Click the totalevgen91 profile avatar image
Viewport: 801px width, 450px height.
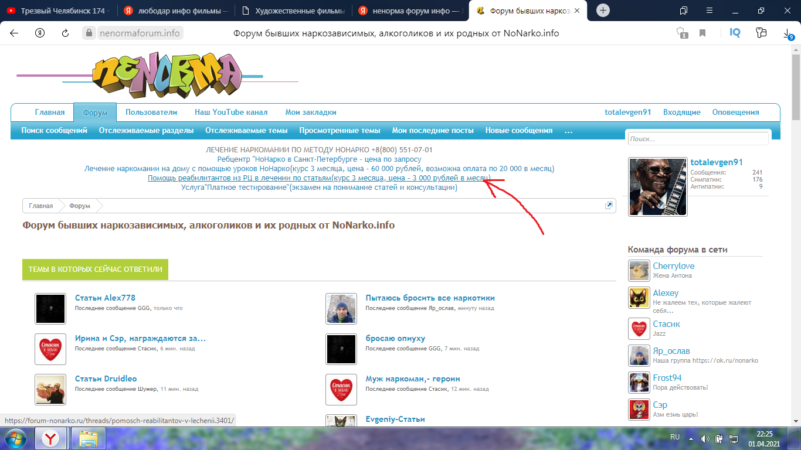click(x=657, y=187)
